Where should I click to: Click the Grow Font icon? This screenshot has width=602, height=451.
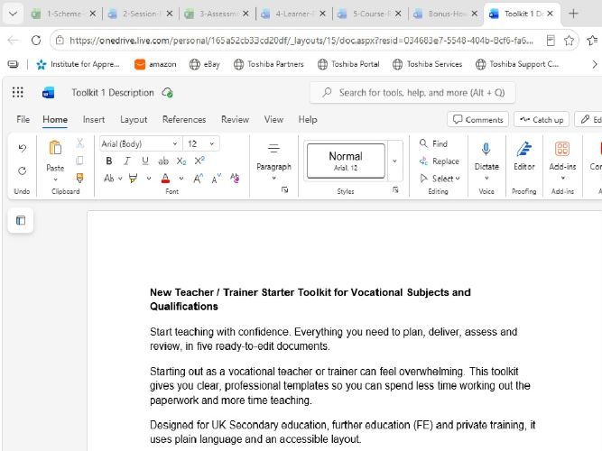point(198,178)
